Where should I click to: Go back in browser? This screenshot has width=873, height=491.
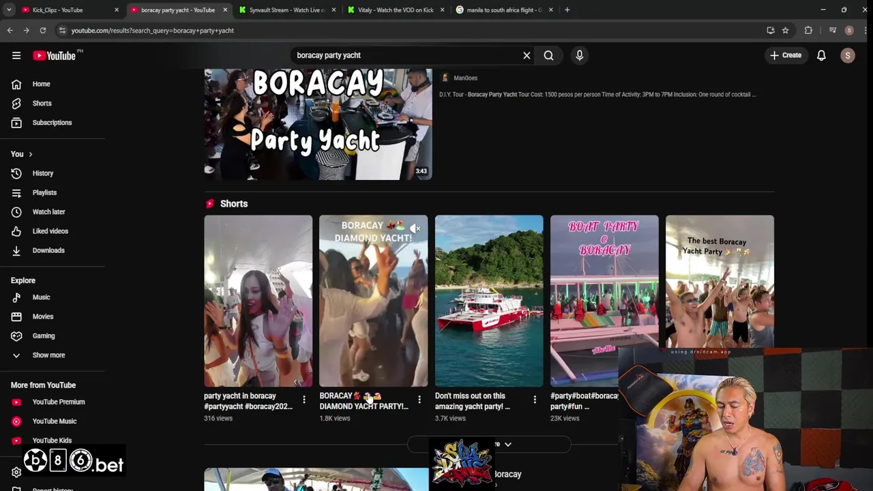(10, 30)
